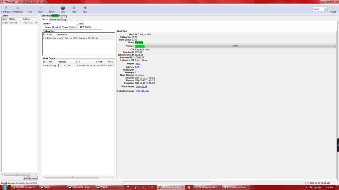Viewport: 339px width, 190px height.
Task: Open team 224614 link
Action: [x=72, y=27]
